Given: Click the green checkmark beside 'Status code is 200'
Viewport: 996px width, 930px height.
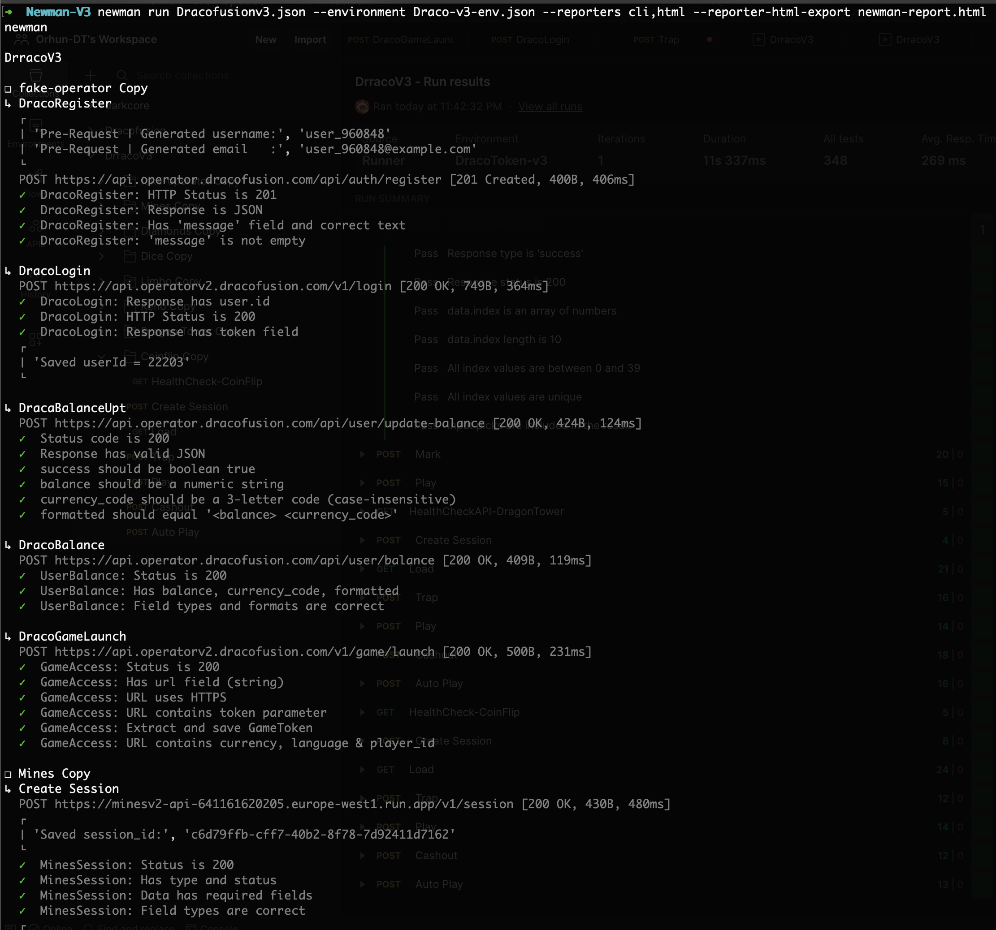Looking at the screenshot, I should tap(22, 439).
